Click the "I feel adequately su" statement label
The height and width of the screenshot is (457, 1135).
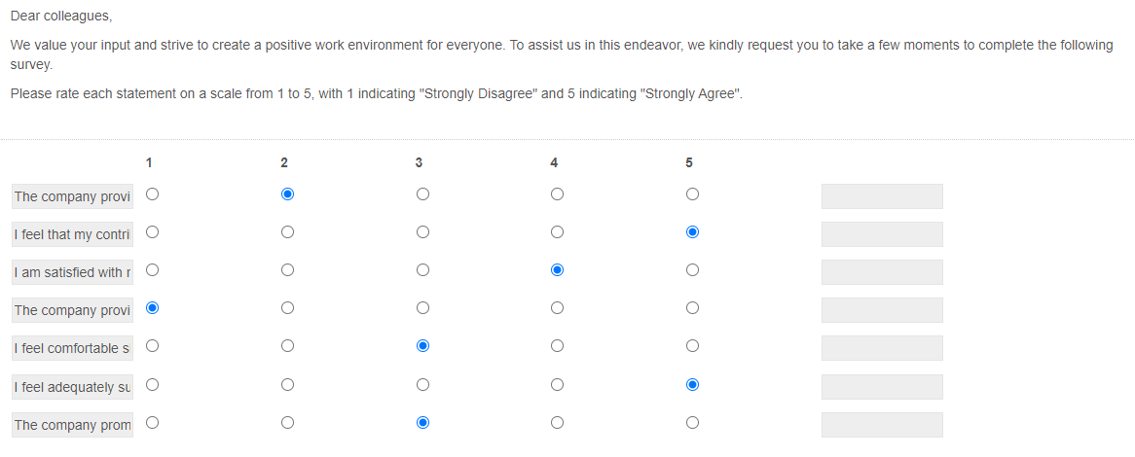pyautogui.click(x=72, y=387)
